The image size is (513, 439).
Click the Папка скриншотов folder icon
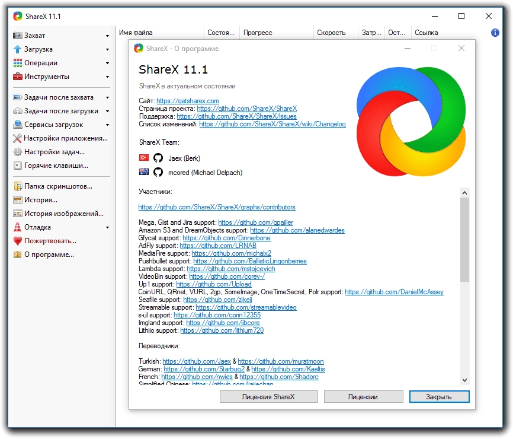pos(17,186)
